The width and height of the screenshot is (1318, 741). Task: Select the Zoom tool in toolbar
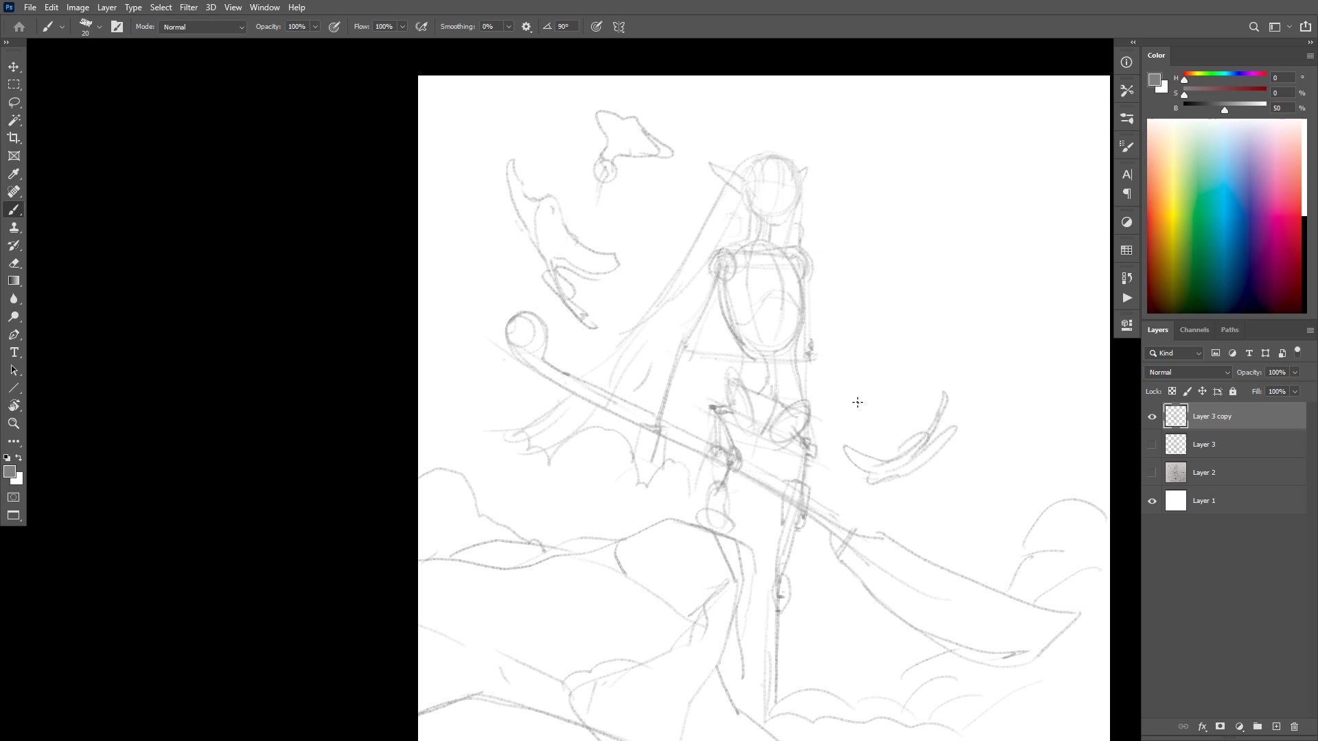point(14,423)
